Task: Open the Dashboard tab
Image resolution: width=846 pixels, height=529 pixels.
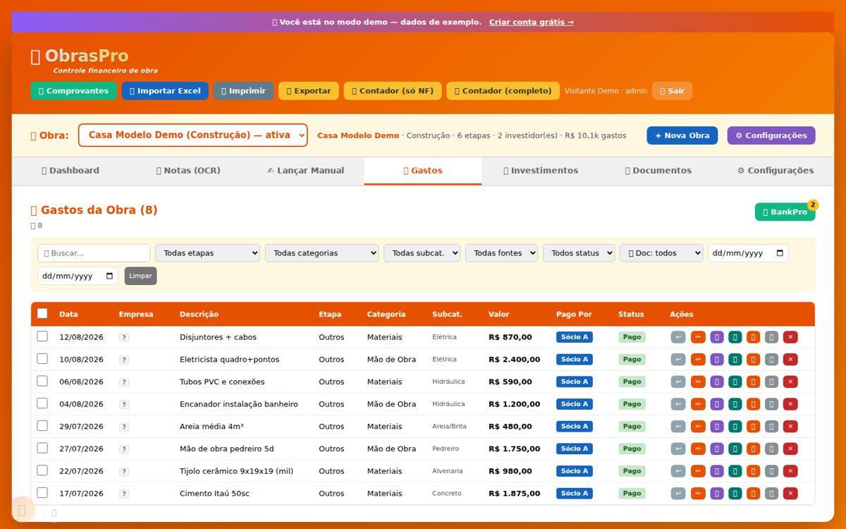Action: pos(70,171)
